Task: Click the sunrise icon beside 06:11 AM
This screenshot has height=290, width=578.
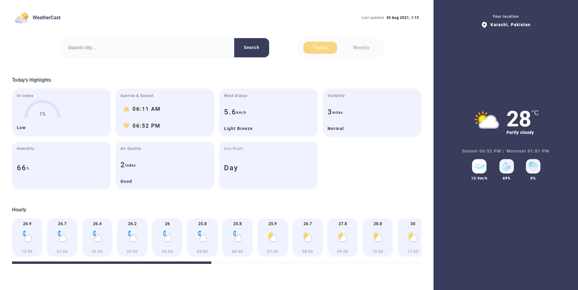Action: [126, 109]
